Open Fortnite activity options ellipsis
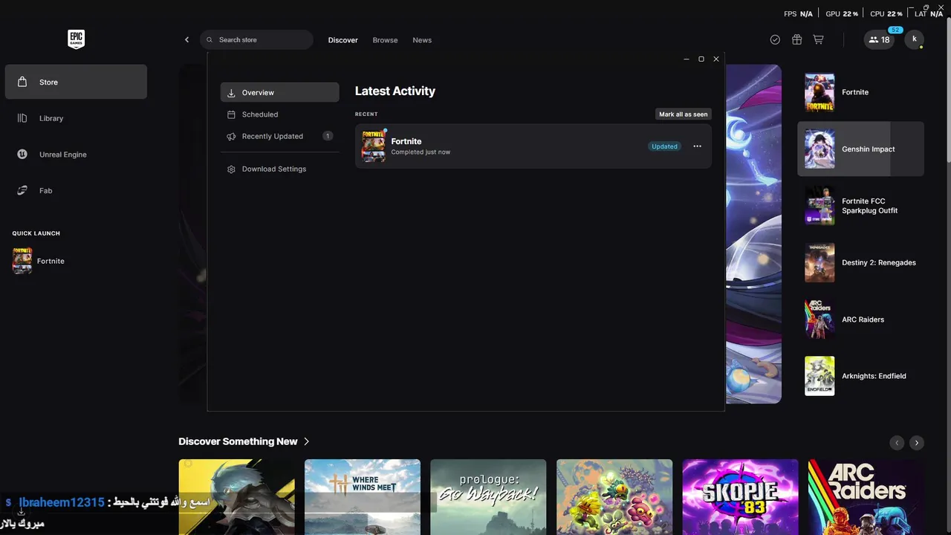The width and height of the screenshot is (951, 535). [697, 146]
